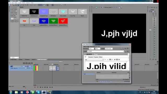The height and width of the screenshot is (94, 167).
Task: Choose the Solid Background preset
Action: [x=34, y=11]
